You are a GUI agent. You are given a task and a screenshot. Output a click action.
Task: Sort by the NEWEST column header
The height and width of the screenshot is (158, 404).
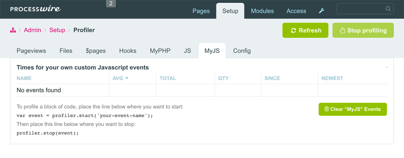pyautogui.click(x=332, y=78)
